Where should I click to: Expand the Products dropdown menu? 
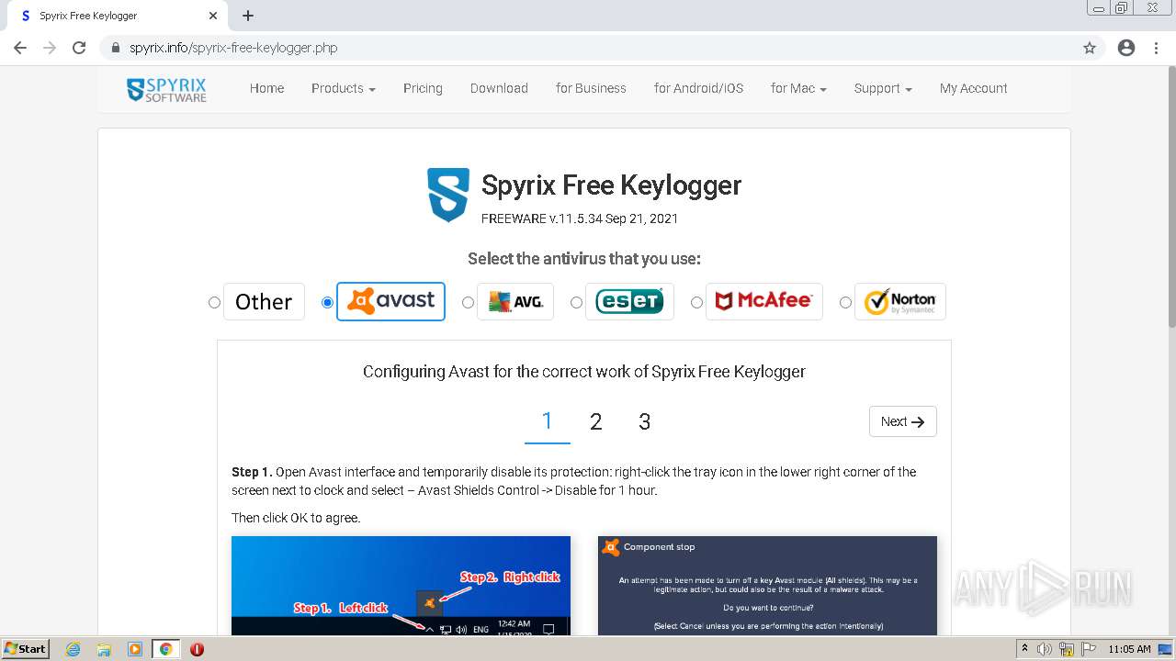(344, 89)
